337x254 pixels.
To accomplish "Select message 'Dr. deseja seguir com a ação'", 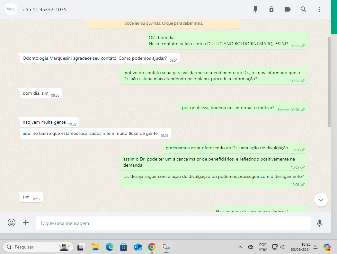I will [x=214, y=180].
